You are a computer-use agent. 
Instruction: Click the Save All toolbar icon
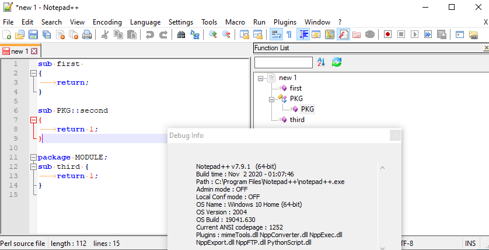47,34
